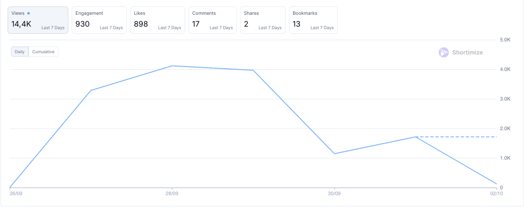This screenshot has width=524, height=207.
Task: Click the line's low point at 30/09
Action: pyautogui.click(x=334, y=154)
